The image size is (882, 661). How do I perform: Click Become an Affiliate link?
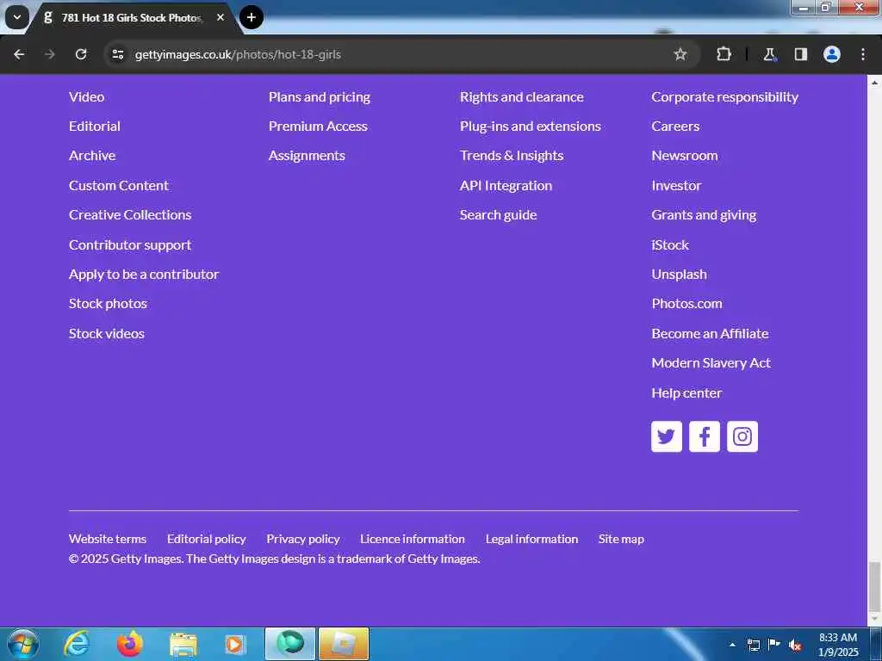click(x=710, y=333)
